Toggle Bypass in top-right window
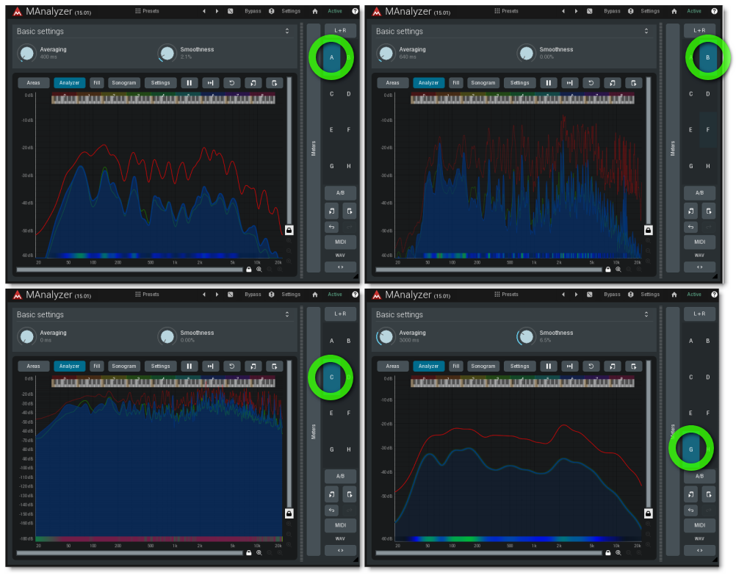736x578 pixels. tap(612, 11)
